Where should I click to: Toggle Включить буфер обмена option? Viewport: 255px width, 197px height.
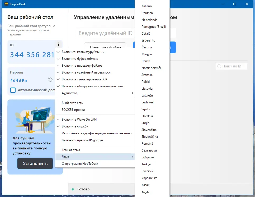coord(95,59)
